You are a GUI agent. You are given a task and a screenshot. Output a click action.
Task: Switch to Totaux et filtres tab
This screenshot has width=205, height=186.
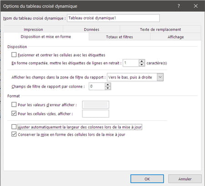pos(119,37)
